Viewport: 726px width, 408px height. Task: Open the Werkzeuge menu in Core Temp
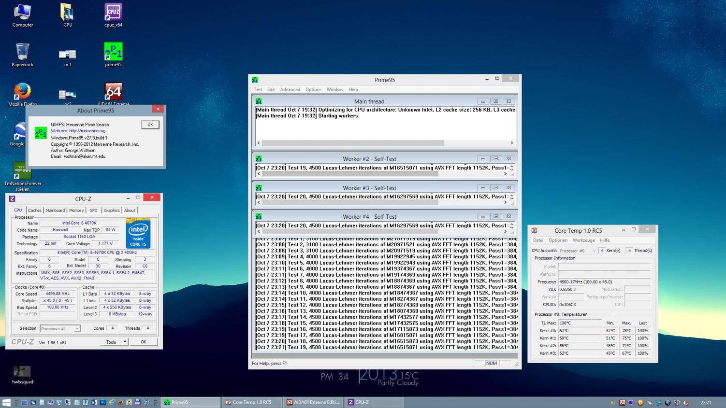(x=584, y=240)
